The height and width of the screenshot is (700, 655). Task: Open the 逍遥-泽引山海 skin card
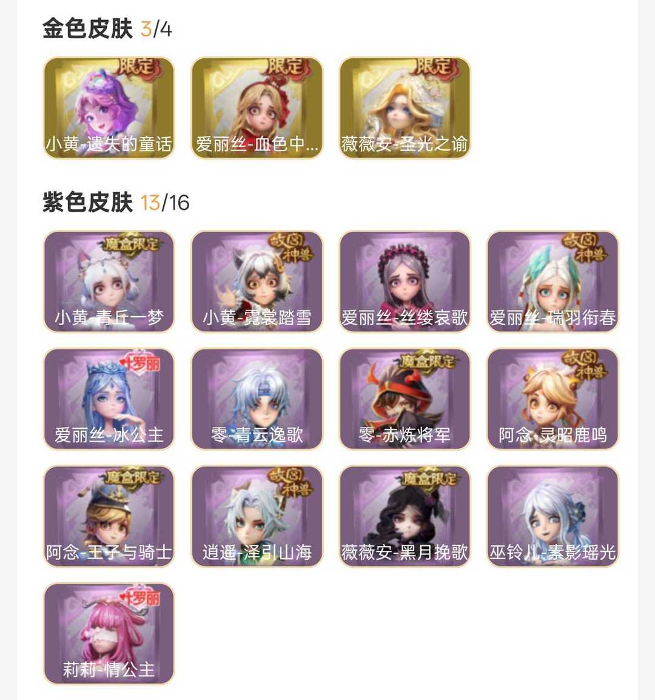257,516
